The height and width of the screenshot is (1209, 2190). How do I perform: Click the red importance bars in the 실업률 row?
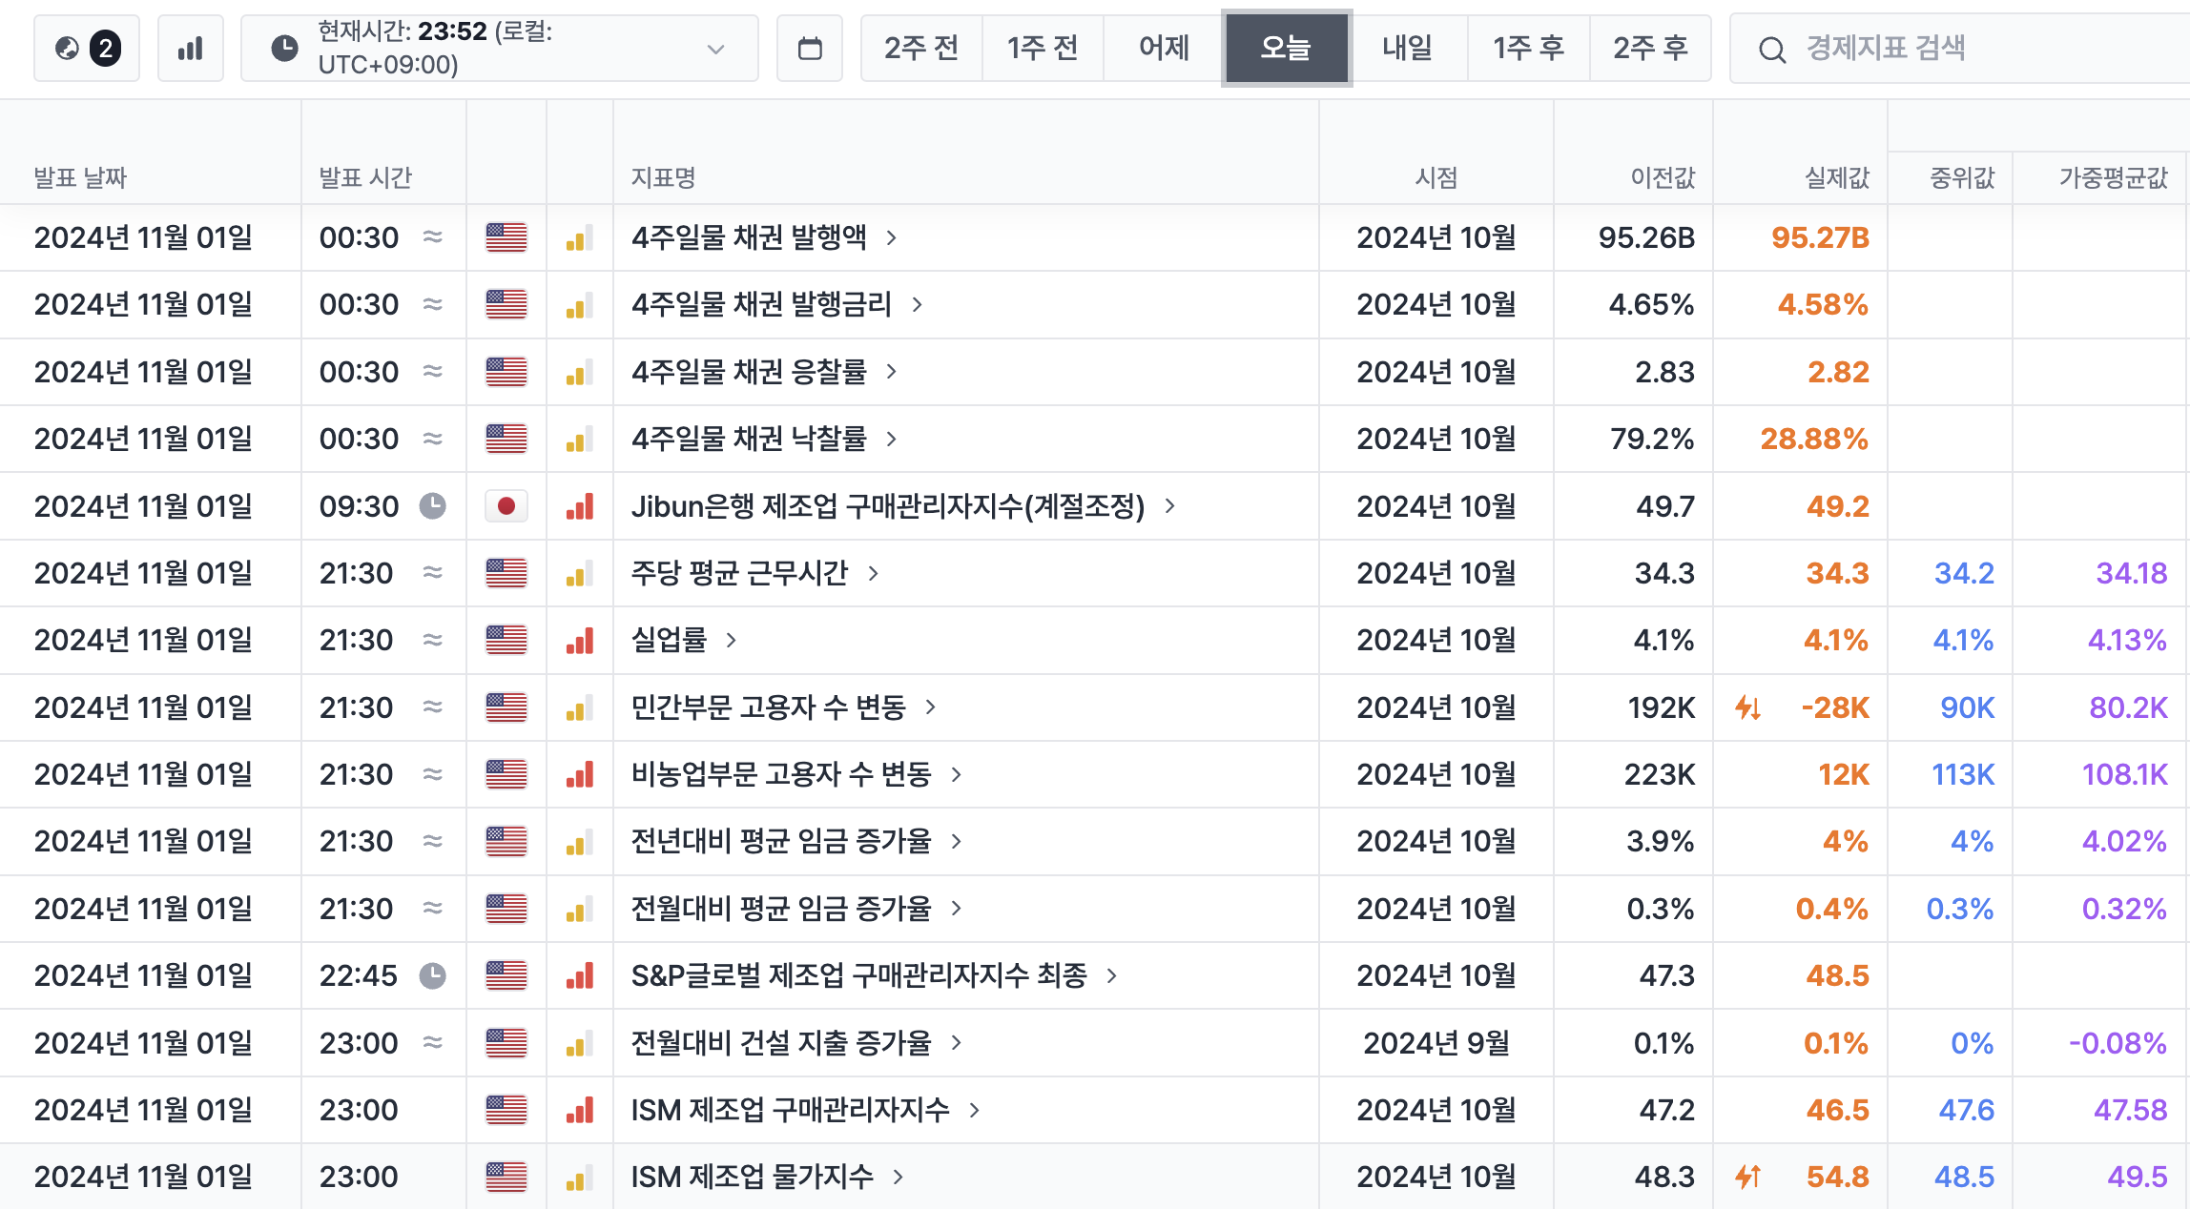pos(579,641)
